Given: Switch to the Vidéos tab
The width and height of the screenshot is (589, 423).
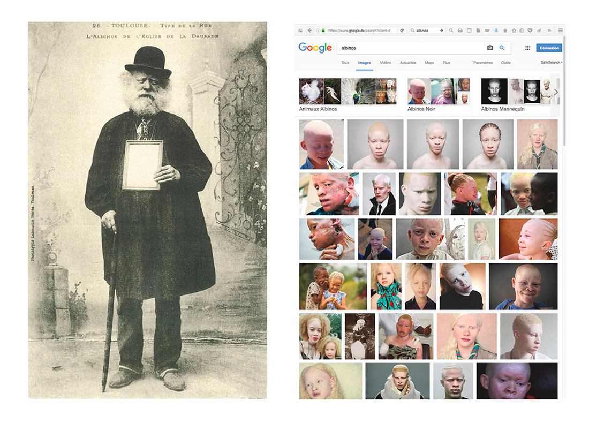Looking at the screenshot, I should 386,63.
